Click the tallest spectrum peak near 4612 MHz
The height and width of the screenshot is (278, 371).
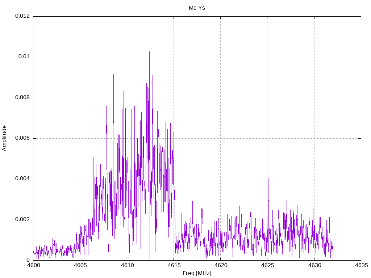tap(149, 43)
